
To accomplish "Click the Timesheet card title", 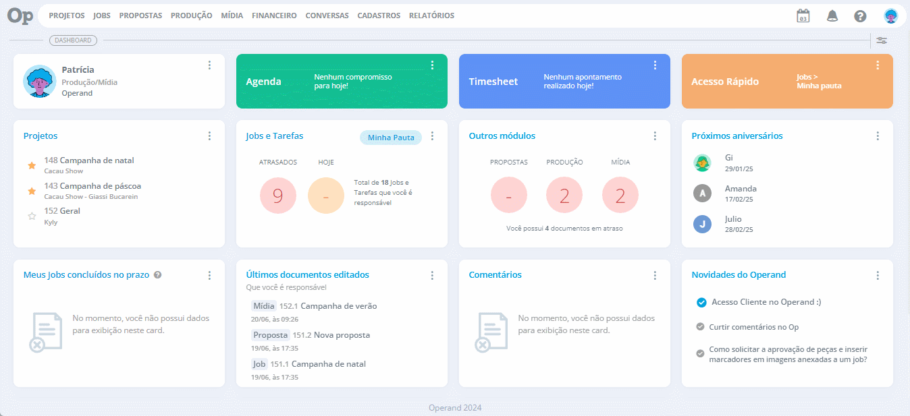I will (x=493, y=82).
